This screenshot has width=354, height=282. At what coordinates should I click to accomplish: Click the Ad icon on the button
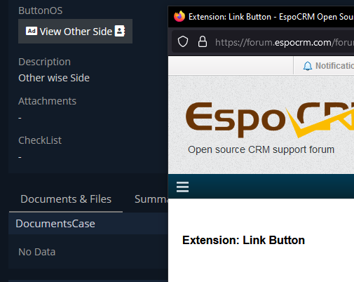coord(32,31)
